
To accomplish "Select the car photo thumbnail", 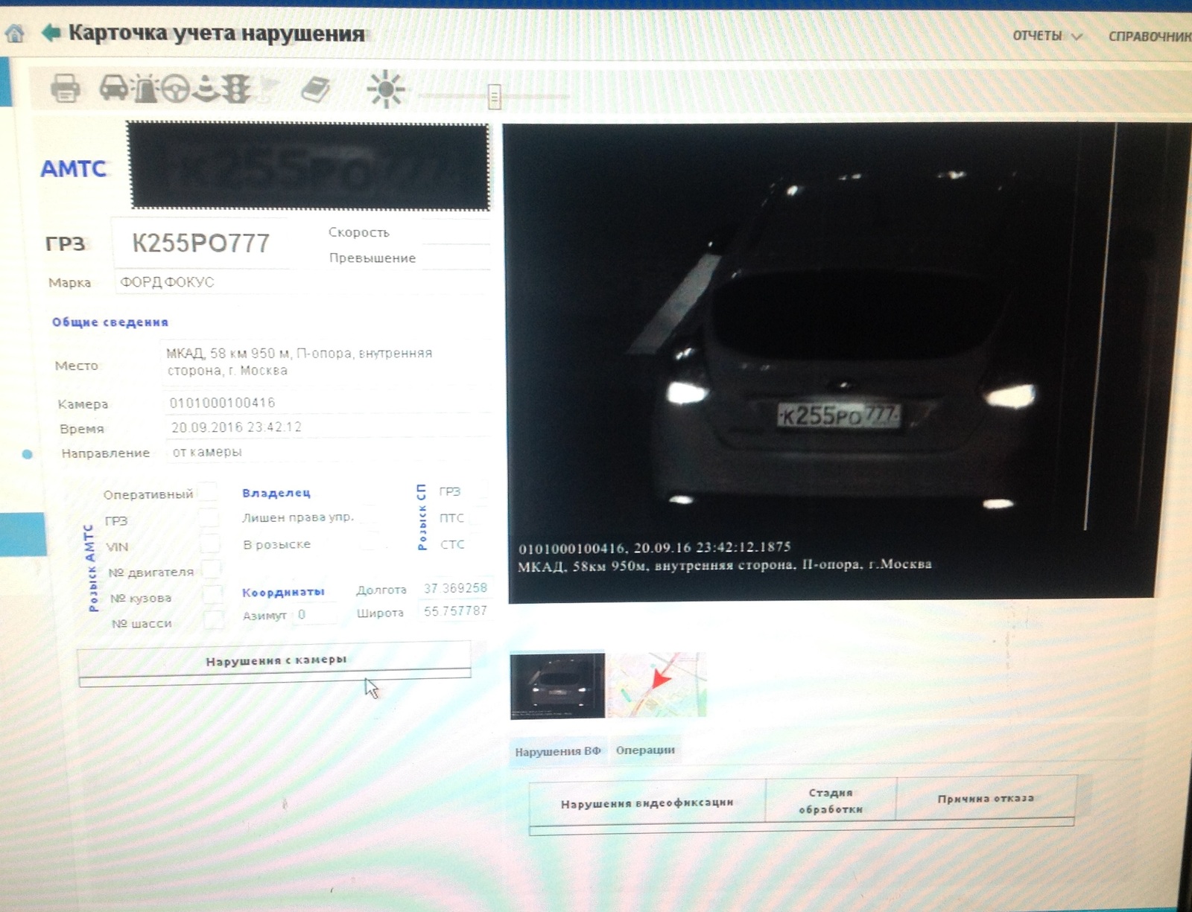I will (x=557, y=686).
